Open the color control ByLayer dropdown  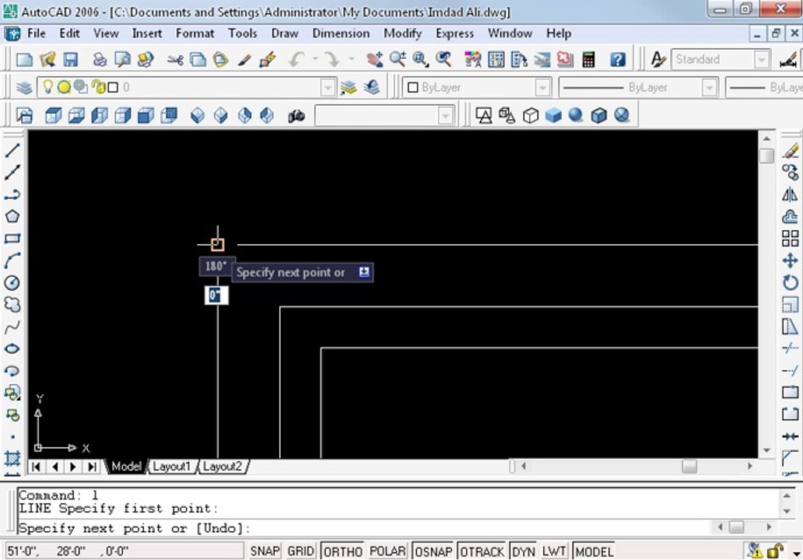(542, 88)
